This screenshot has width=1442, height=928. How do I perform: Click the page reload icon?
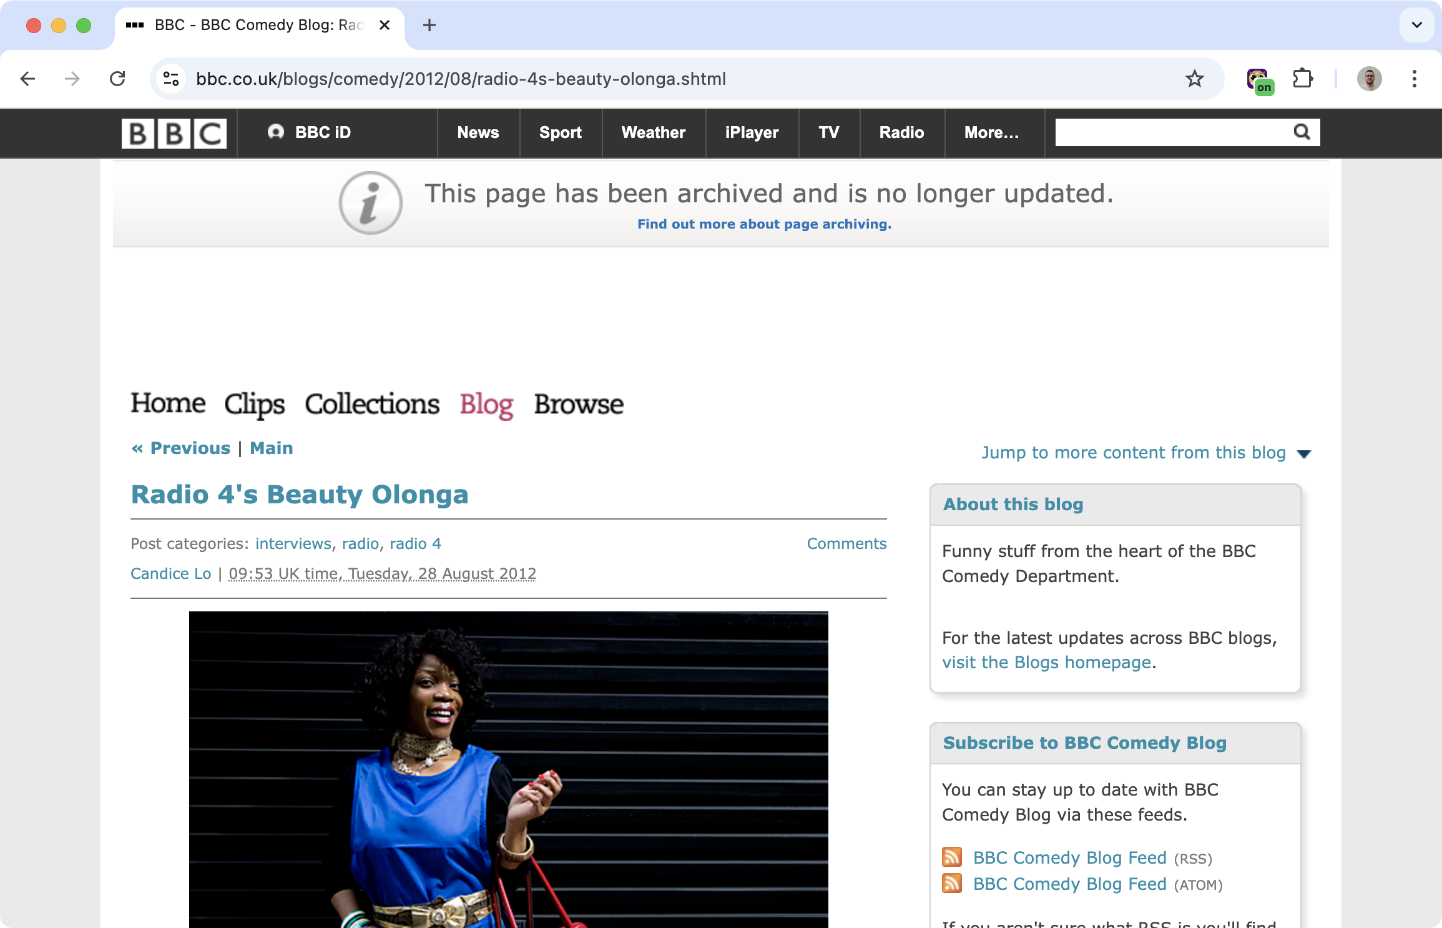click(x=119, y=79)
